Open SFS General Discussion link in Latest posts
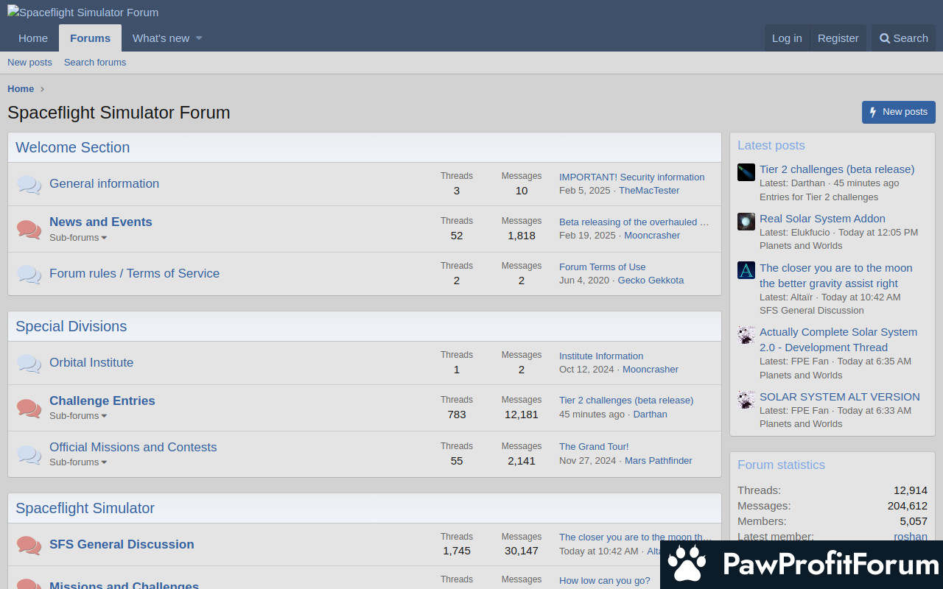Screen dimensions: 943x589 coord(812,311)
